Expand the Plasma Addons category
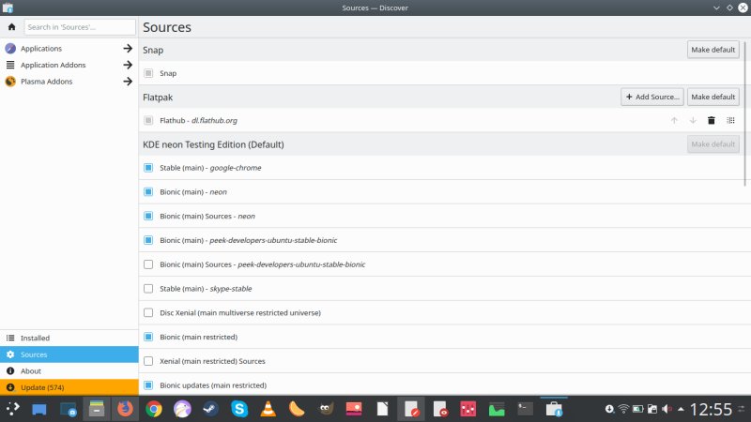Viewport: 751px width, 422px height. click(127, 82)
